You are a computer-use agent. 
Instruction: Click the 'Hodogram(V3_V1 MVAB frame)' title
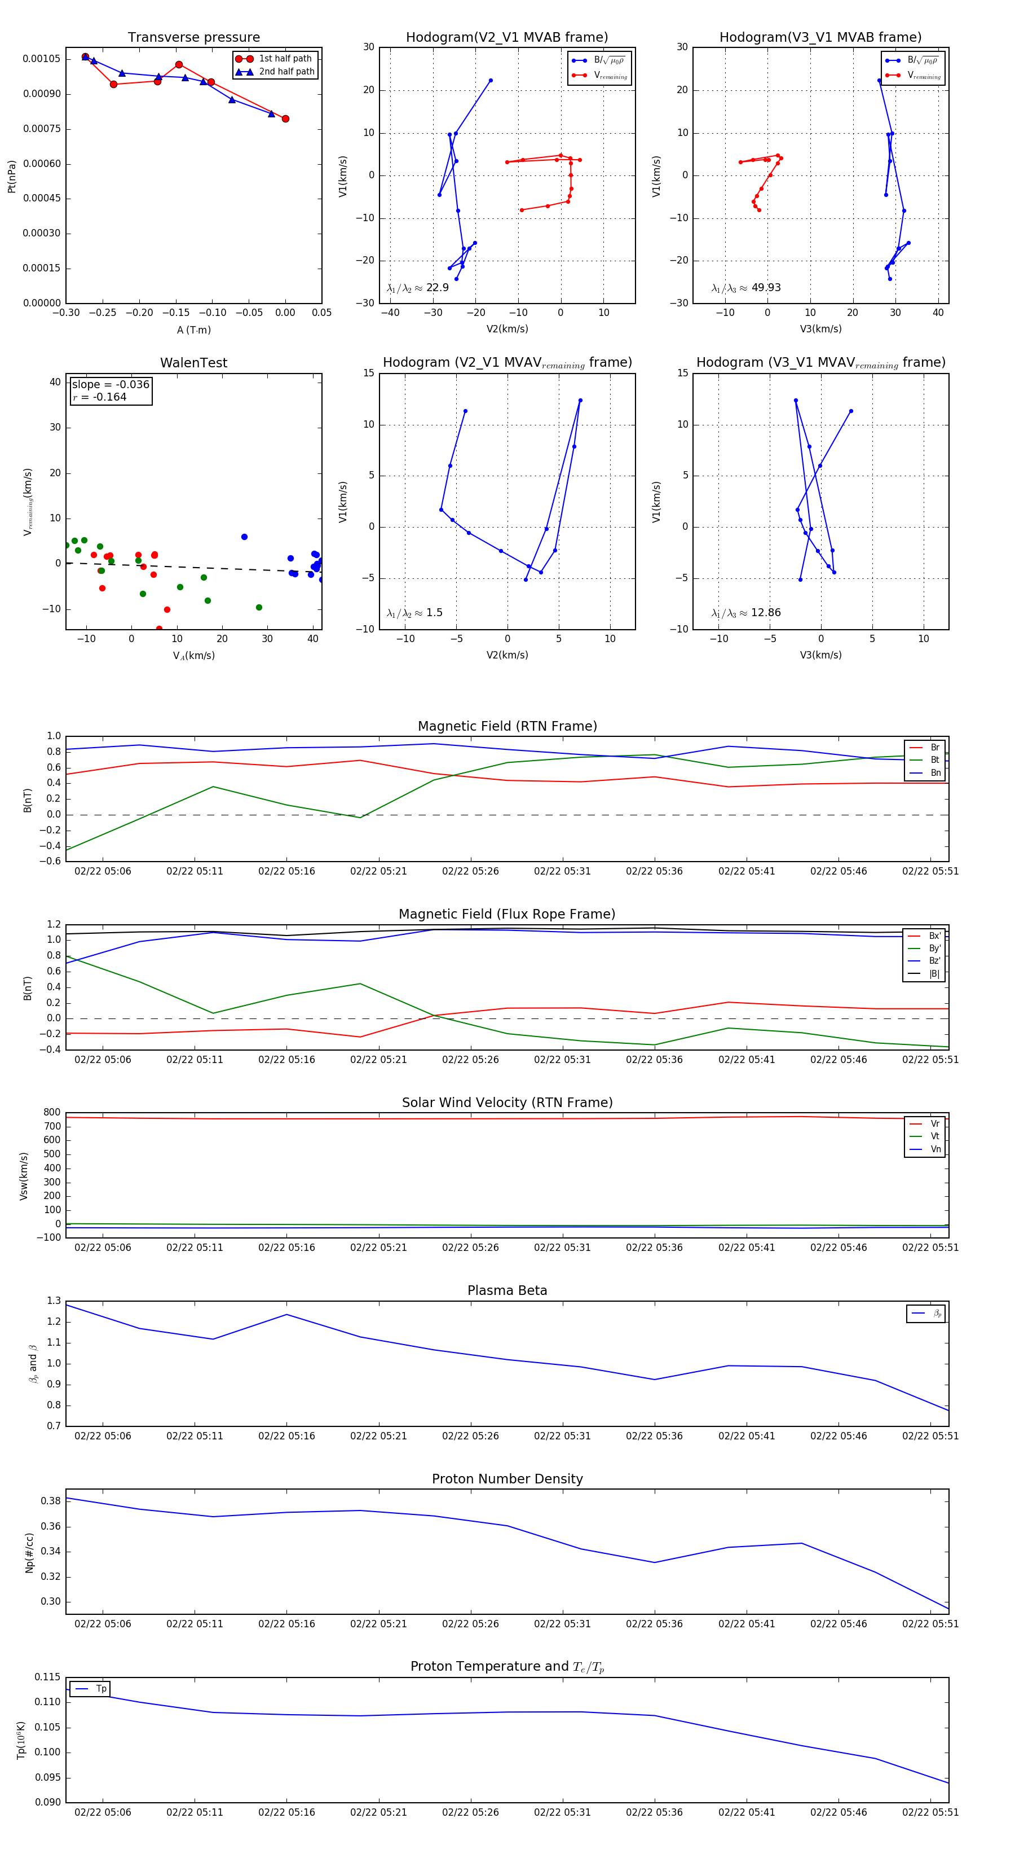[820, 38]
